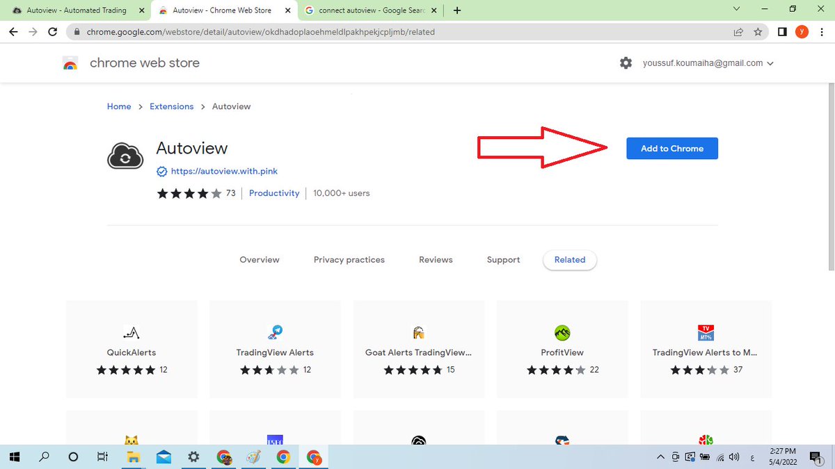Open the tab search chevron in title bar
The image size is (835, 469).
point(738,9)
